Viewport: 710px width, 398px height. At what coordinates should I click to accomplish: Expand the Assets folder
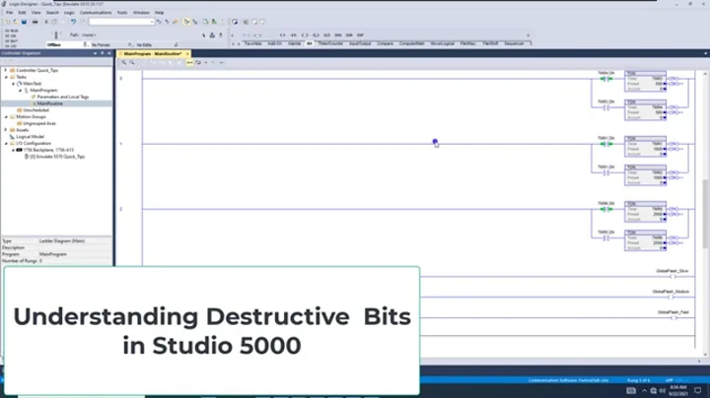(x=6, y=130)
